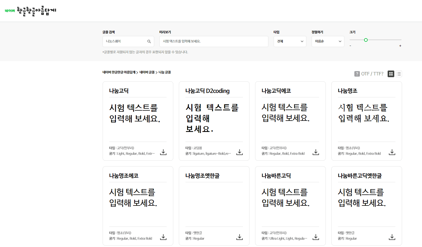
Task: Open the 나눔바른고딕 card title
Action: pyautogui.click(x=276, y=176)
